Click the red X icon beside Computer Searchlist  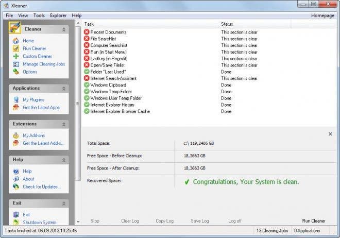(87, 45)
